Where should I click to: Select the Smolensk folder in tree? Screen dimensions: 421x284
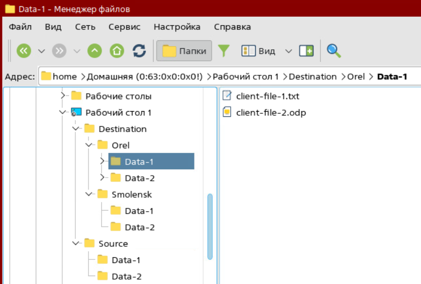[132, 194]
